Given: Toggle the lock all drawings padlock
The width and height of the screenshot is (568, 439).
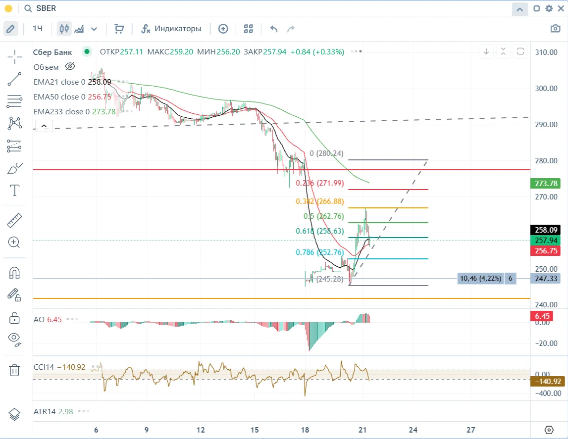Looking at the screenshot, I should 14,317.
